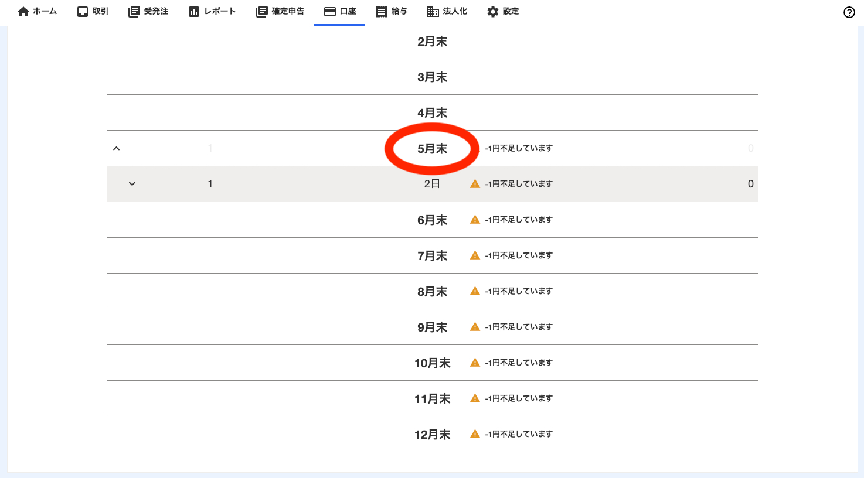Click warning triangle beside 2日 row
The width and height of the screenshot is (864, 478).
coord(475,184)
